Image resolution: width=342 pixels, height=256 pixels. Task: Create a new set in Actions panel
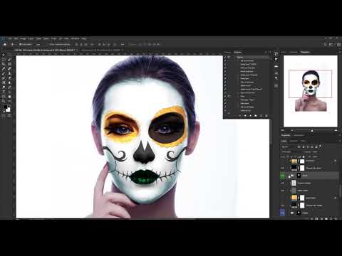pos(256,116)
